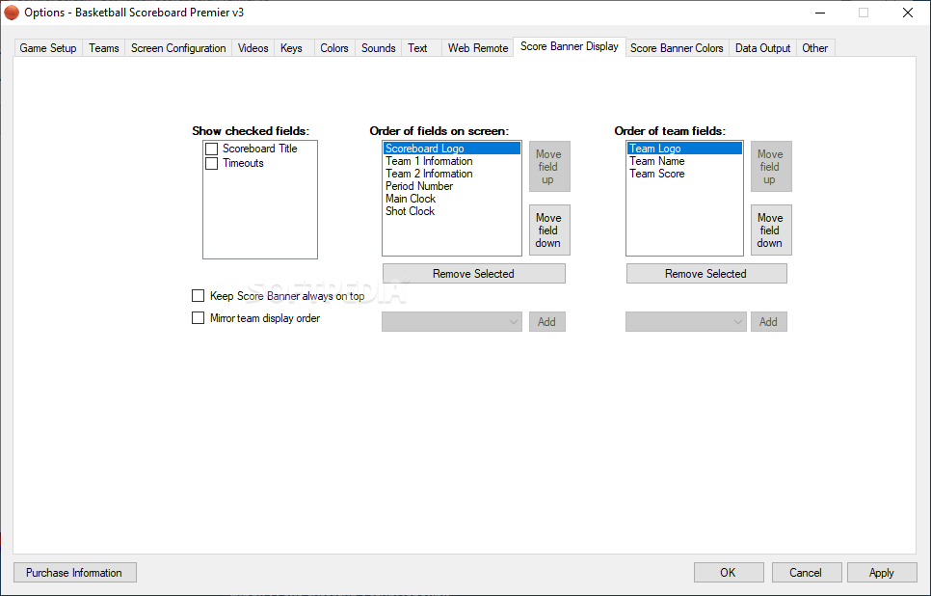Select Main Clock in the list
The width and height of the screenshot is (931, 596).
[x=452, y=199]
